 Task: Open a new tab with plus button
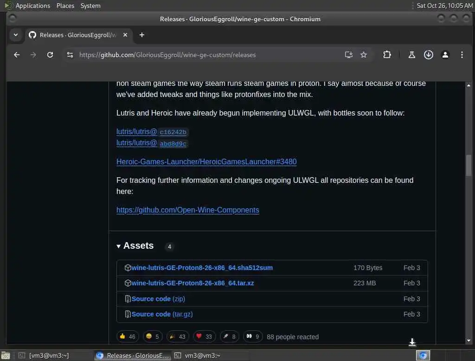pos(142,35)
